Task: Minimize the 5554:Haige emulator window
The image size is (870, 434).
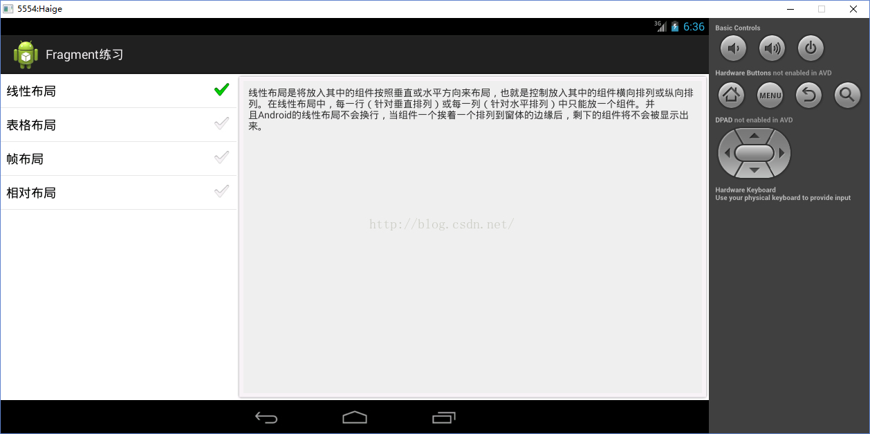Action: [x=790, y=9]
